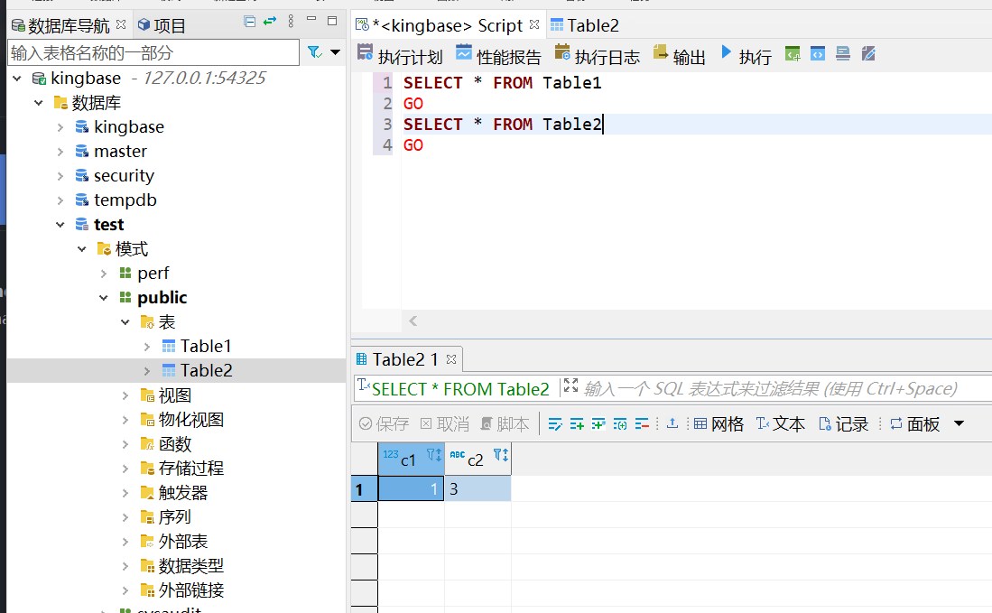Screen dimensions: 992x613
Task: Click the edit pencil toolbar icon
Action: click(x=868, y=54)
